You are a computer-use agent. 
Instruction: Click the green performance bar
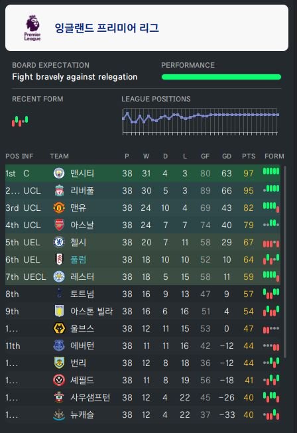[x=221, y=77]
